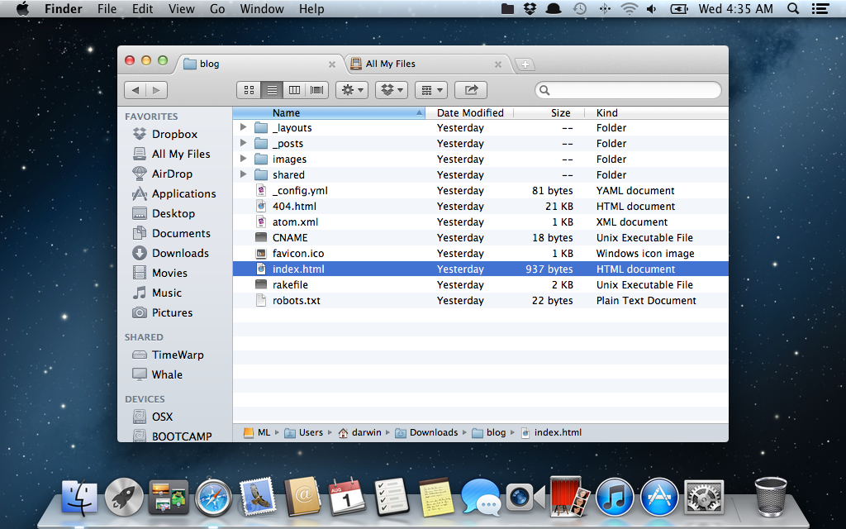Click the Spotlight icon in the menu bar

pos(791,9)
